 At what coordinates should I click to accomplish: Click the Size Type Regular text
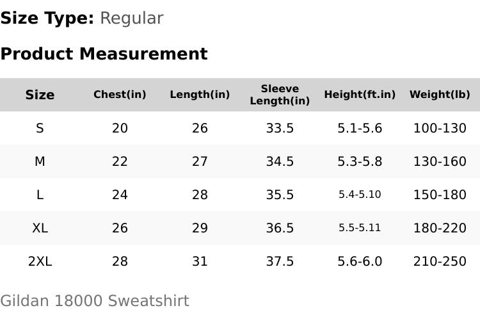pos(82,18)
